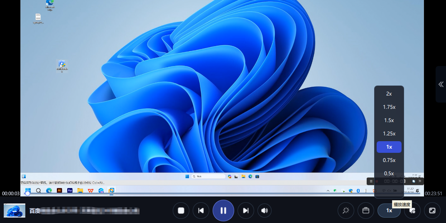446x223 pixels.
Task: Select 1.25x playback speed
Action: tap(389, 133)
